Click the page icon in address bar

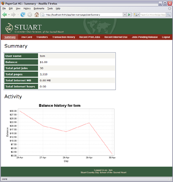tap(43, 15)
